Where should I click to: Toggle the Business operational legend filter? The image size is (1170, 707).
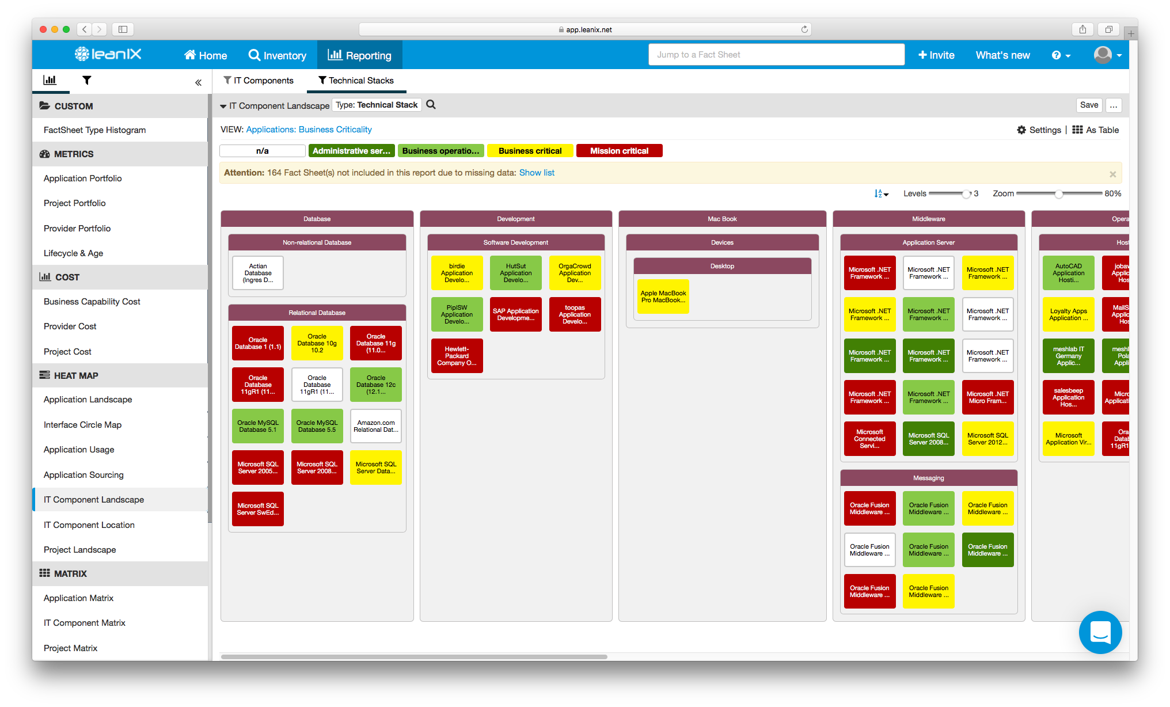(x=440, y=151)
